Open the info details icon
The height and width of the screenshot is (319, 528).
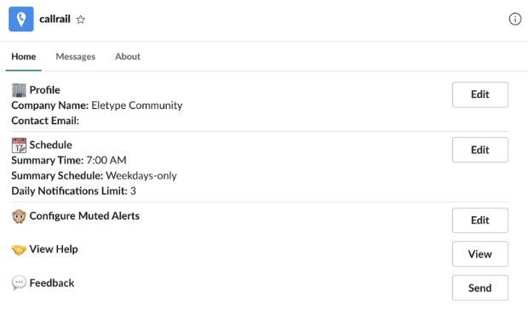coord(515,20)
